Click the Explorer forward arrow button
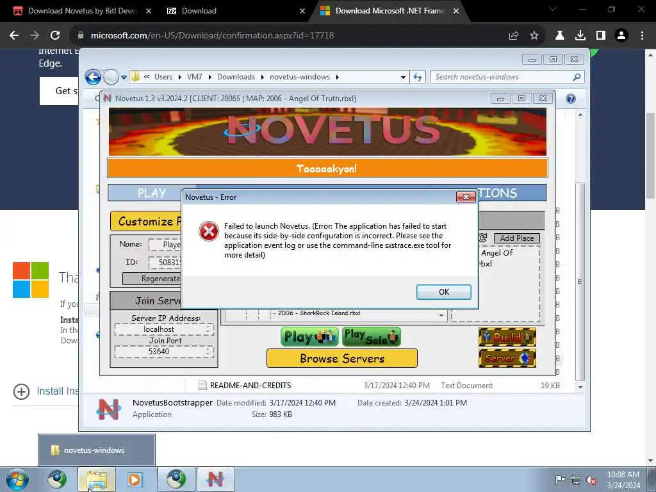The width and height of the screenshot is (656, 492). [x=111, y=77]
